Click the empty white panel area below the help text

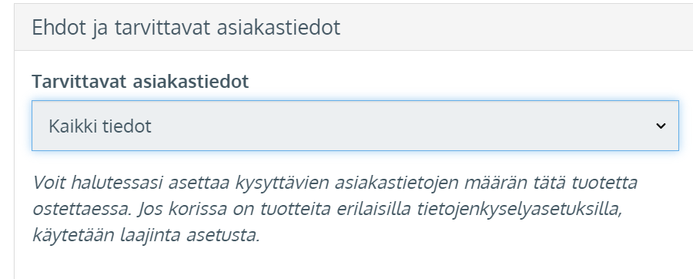click(353, 263)
